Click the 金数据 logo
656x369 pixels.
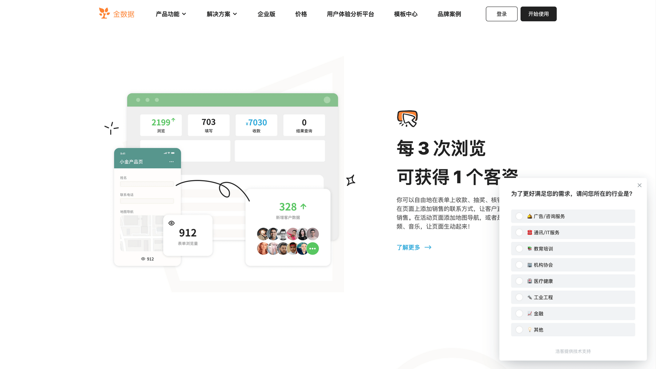tap(116, 14)
